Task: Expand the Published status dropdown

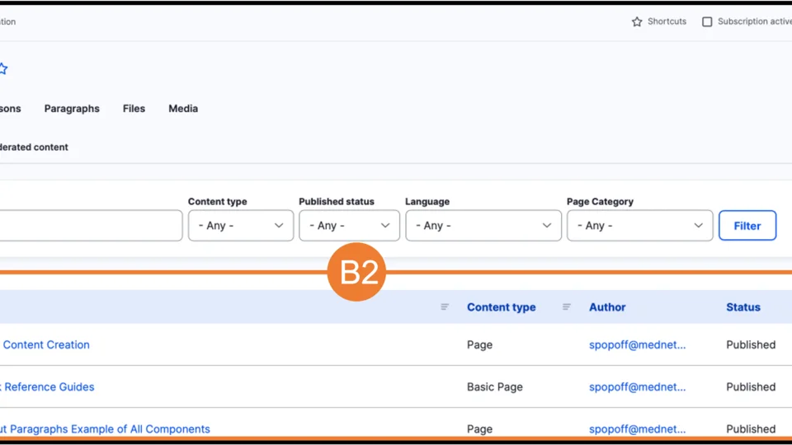Action: [349, 226]
